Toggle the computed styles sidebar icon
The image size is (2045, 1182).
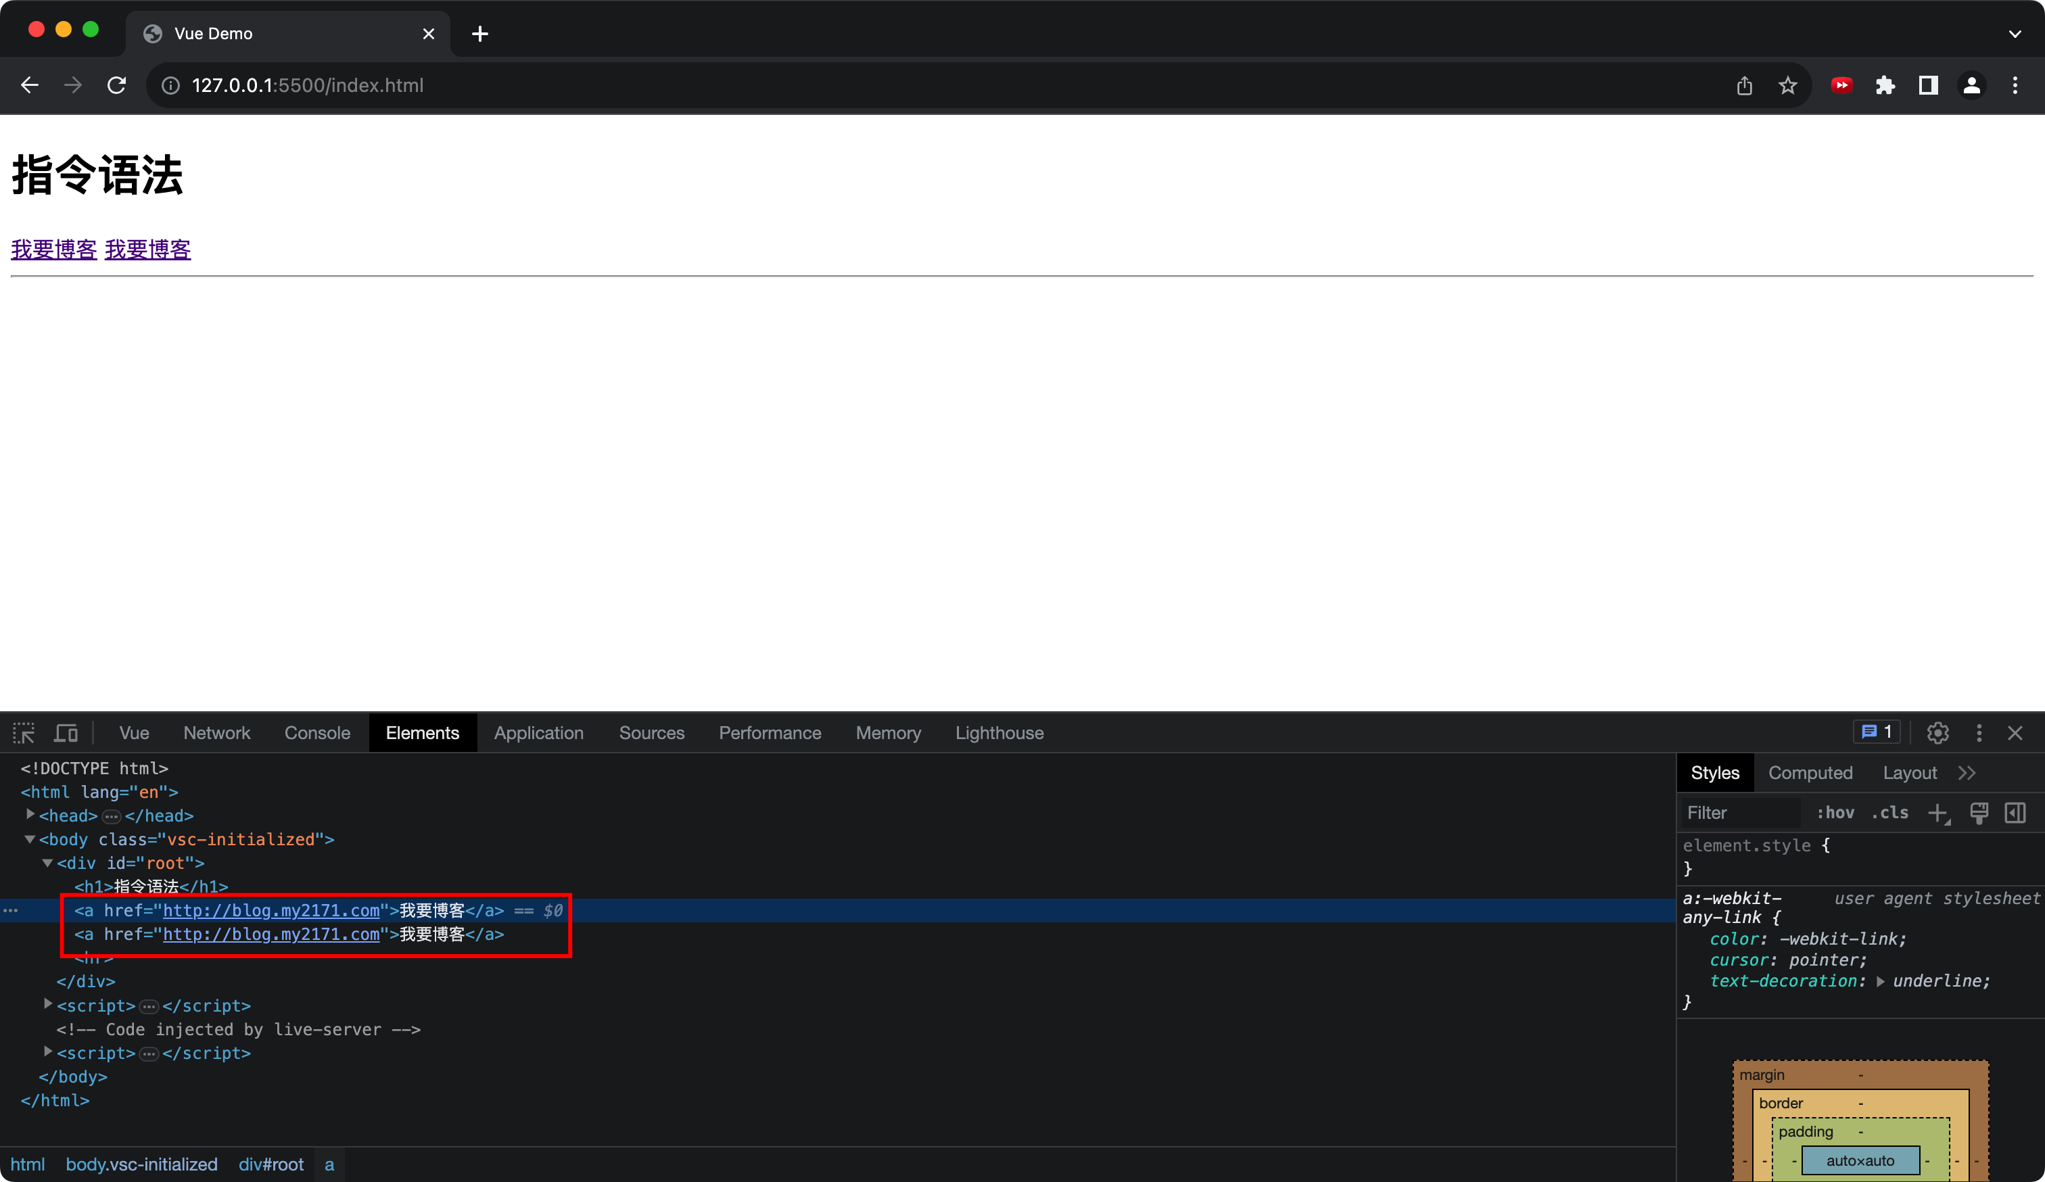(x=2015, y=813)
